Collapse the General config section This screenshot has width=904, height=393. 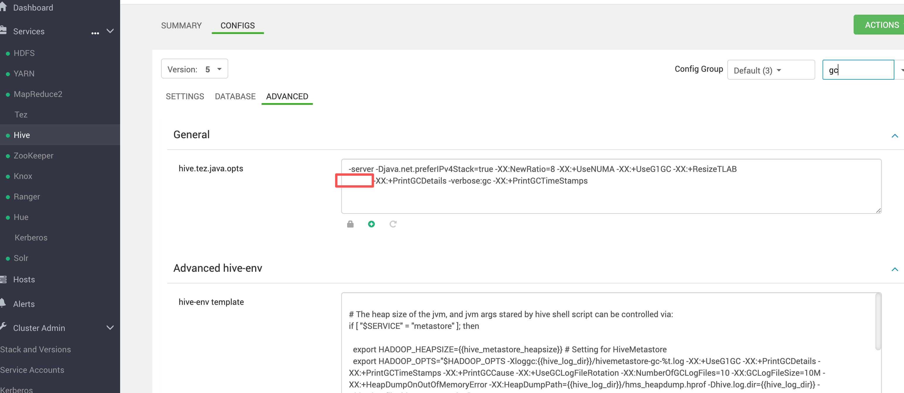click(x=895, y=136)
